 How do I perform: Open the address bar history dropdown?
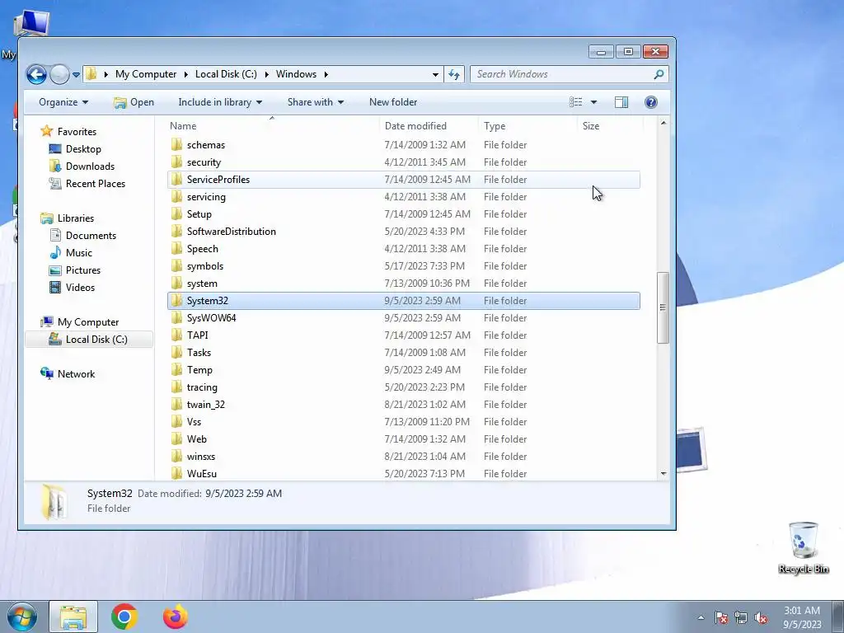pyautogui.click(x=435, y=75)
